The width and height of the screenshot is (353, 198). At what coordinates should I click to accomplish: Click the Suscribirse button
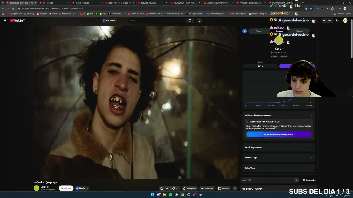point(66,188)
